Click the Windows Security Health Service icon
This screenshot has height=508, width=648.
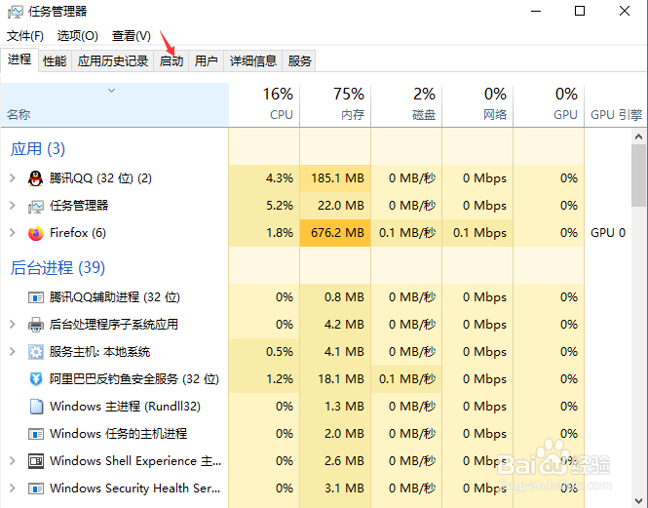(35, 488)
